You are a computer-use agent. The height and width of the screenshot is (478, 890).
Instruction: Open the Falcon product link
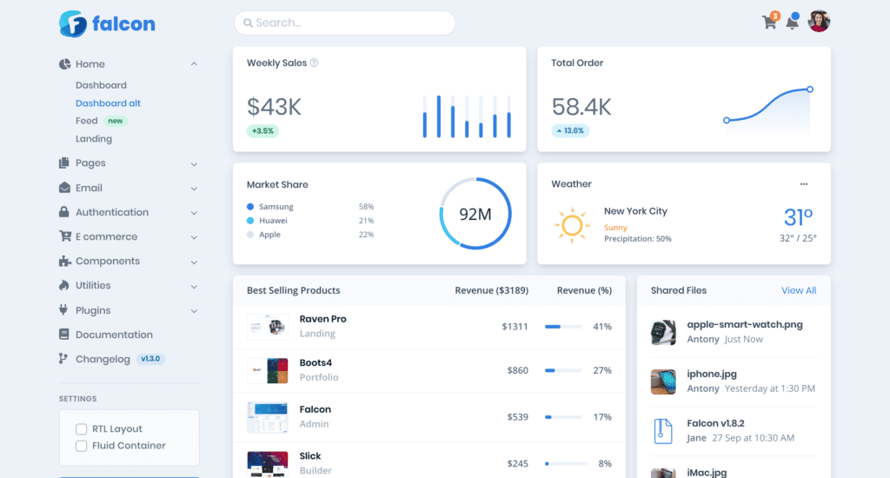[315, 409]
